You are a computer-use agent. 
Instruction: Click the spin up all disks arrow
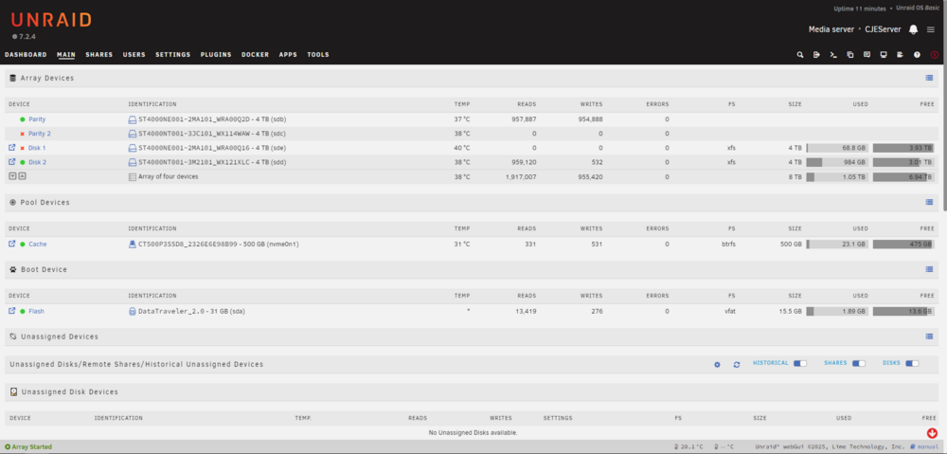[23, 176]
